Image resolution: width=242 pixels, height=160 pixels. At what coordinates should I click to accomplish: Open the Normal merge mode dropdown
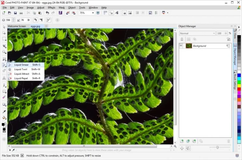click(x=214, y=33)
